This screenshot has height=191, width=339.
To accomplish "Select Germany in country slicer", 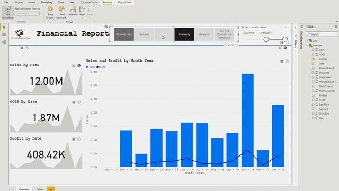I will [184, 34].
